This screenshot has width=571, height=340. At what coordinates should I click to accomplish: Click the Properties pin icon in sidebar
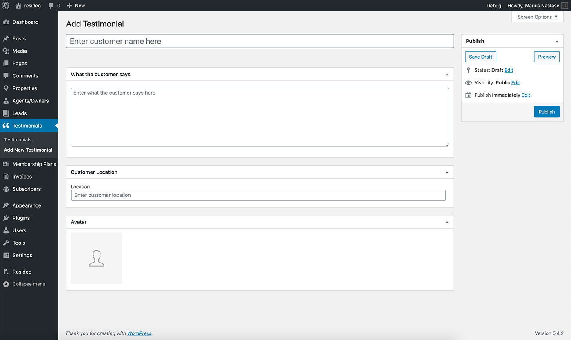click(x=6, y=88)
